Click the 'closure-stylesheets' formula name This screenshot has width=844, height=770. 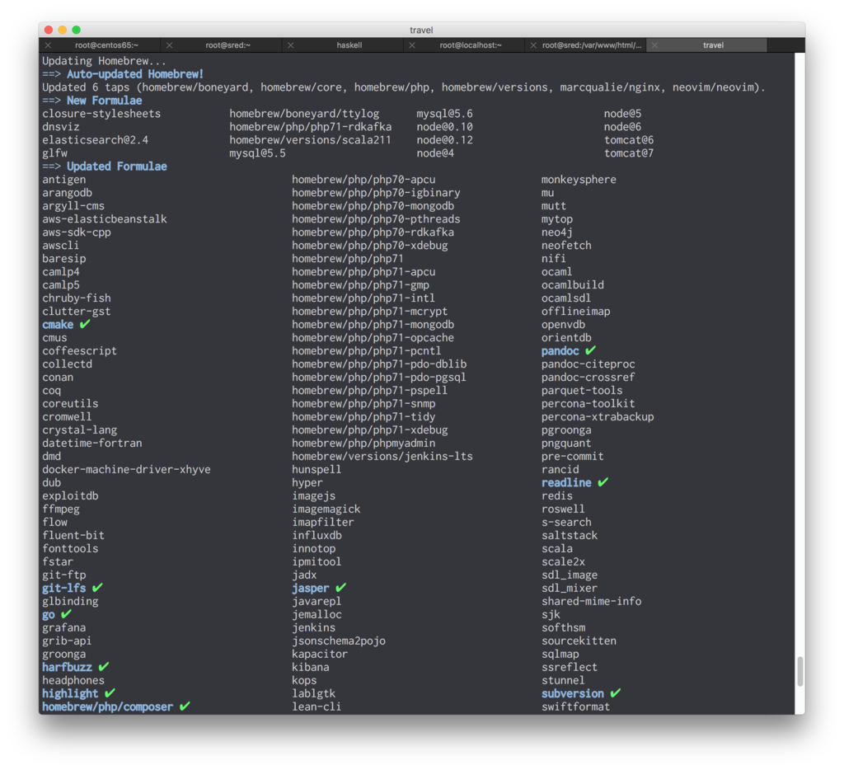tap(101, 114)
